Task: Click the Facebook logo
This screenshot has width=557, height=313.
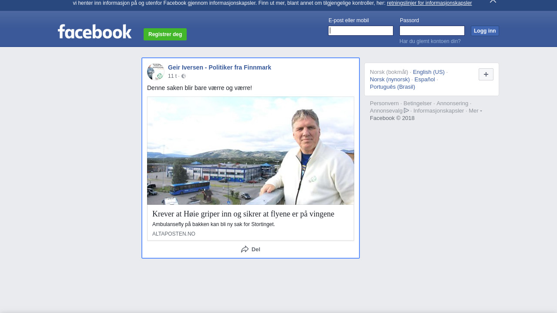Action: 94,32
